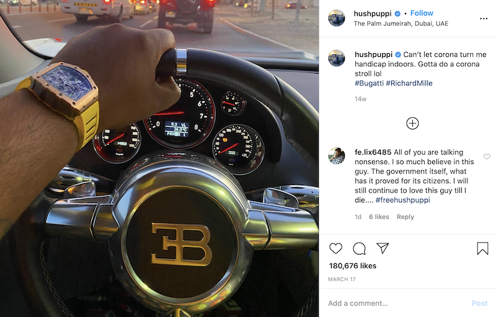Save post with the bookmark icon
496x317 pixels.
coord(483,248)
